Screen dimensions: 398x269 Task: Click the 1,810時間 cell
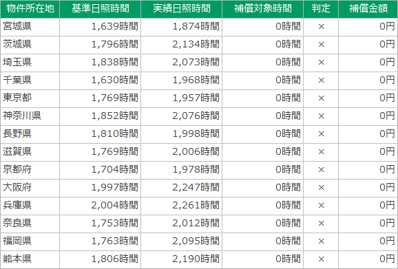pyautogui.click(x=101, y=134)
